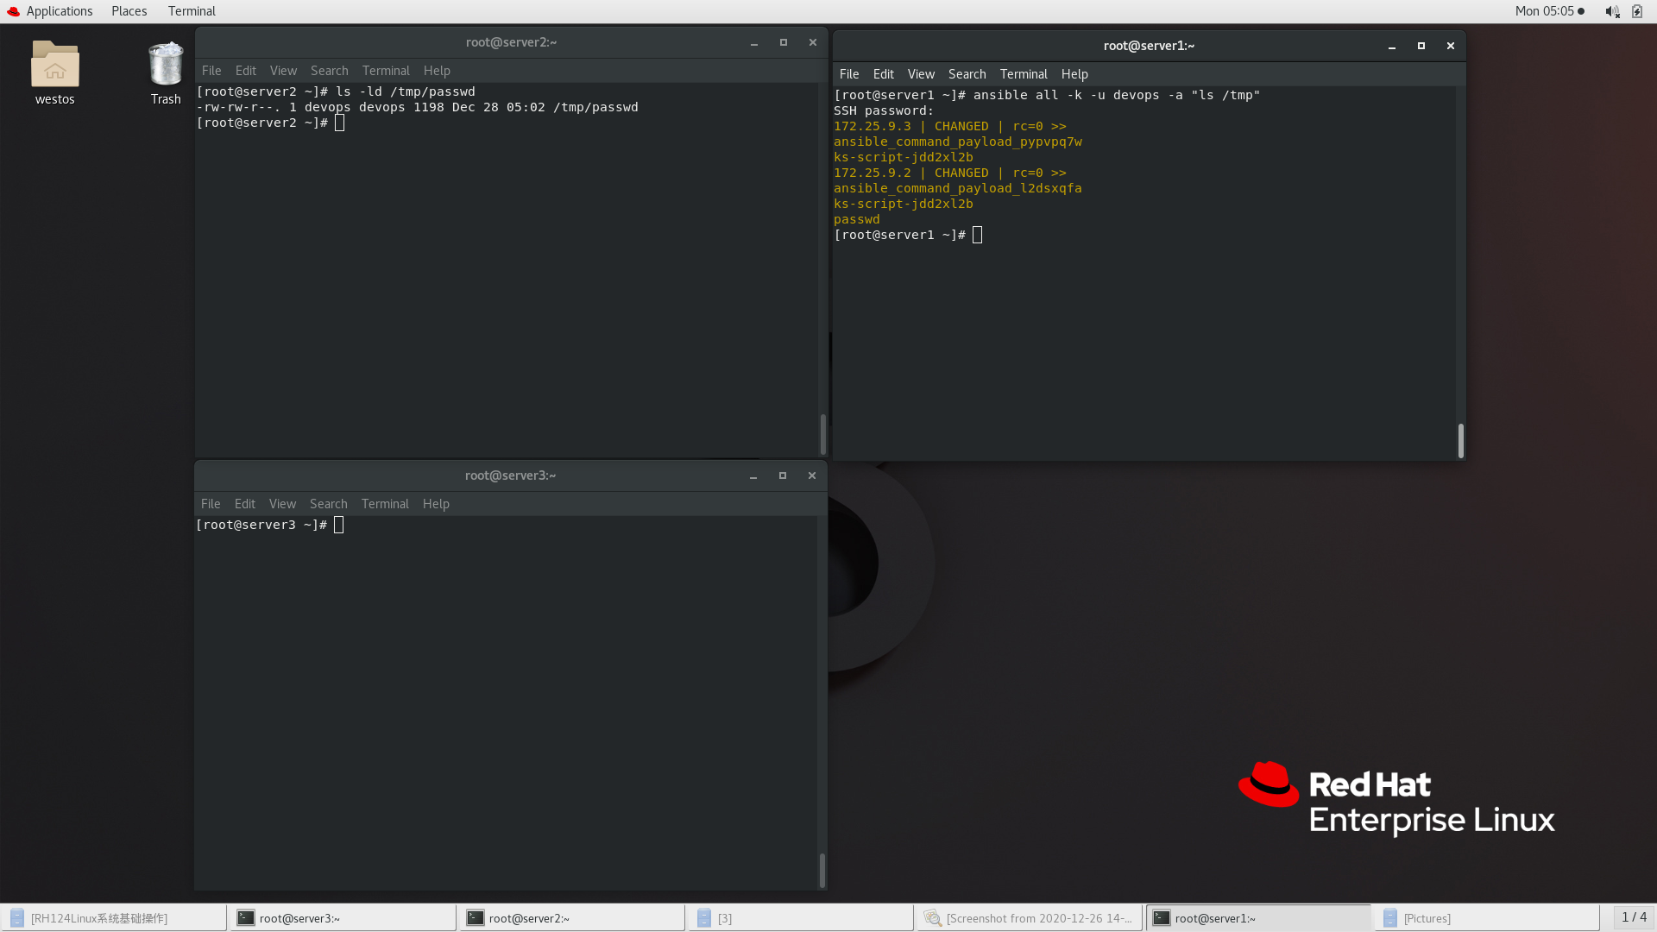1657x932 pixels.
Task: Click the volume speaker icon in top bar
Action: 1611,11
